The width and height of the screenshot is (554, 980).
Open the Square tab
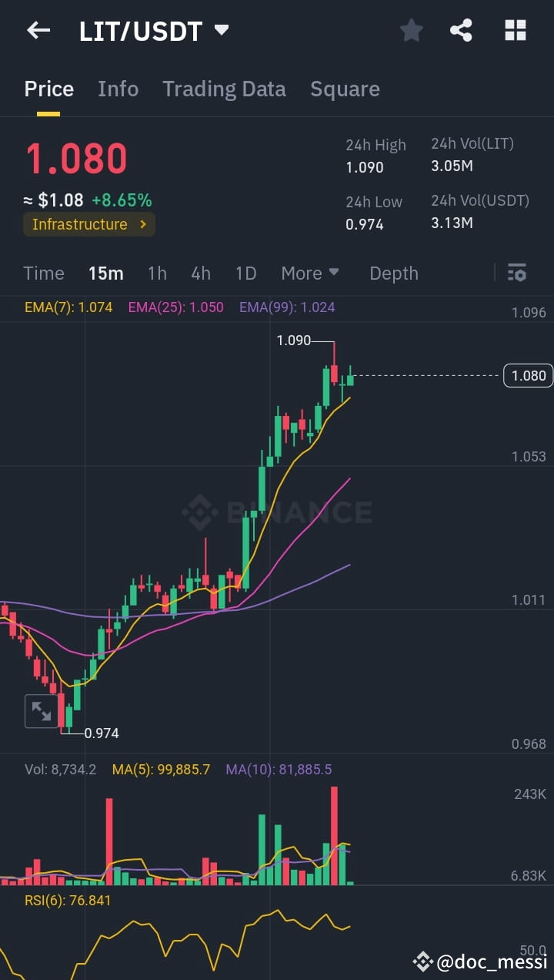pos(345,89)
